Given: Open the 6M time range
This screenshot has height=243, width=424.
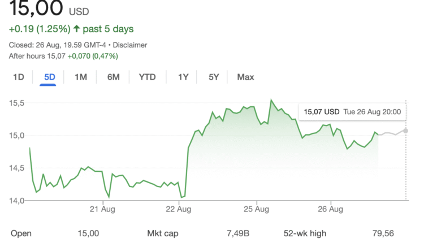Looking at the screenshot, I should click(113, 77).
